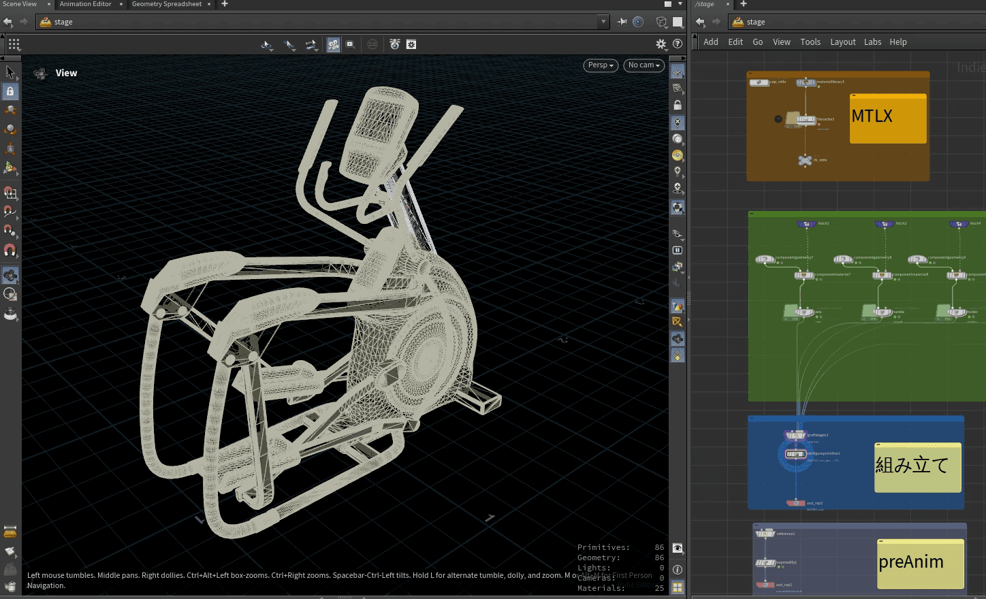Toggle the lock selection padlock in the left toolbar

pos(10,91)
